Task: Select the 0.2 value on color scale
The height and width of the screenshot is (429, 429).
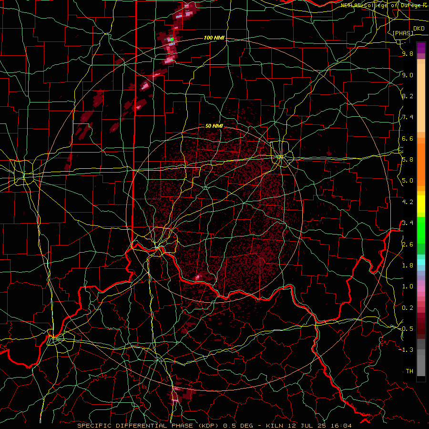Action: pos(408,307)
